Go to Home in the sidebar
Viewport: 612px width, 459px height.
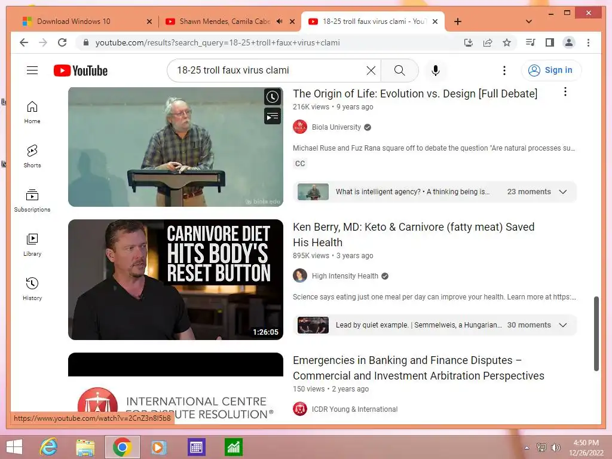[x=32, y=112]
